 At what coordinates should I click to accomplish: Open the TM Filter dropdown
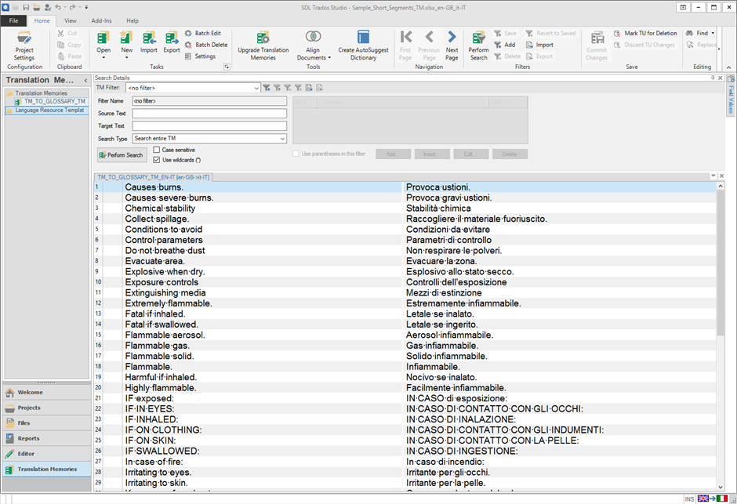(256, 88)
